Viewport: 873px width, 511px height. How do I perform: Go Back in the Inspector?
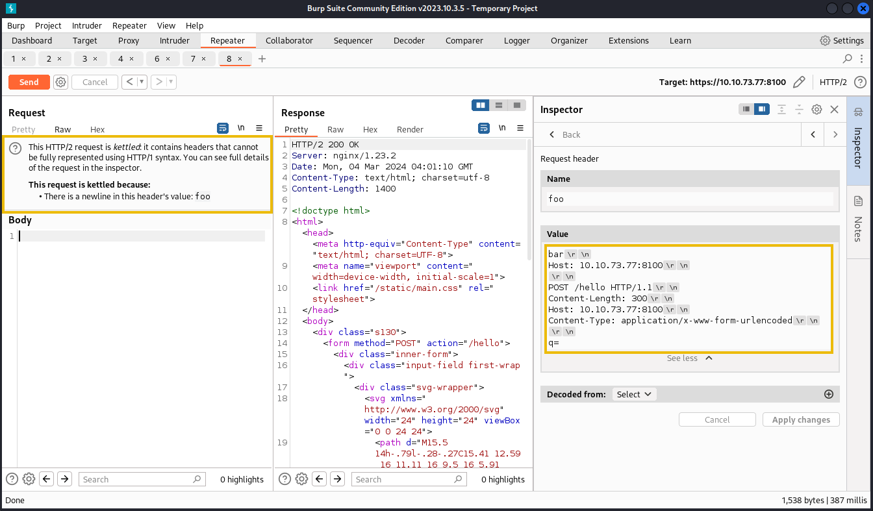pyautogui.click(x=565, y=134)
